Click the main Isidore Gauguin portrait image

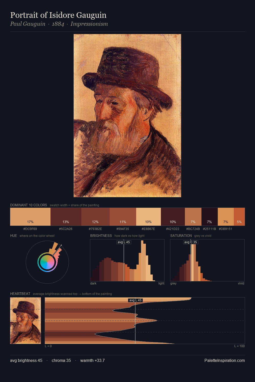[127, 116]
